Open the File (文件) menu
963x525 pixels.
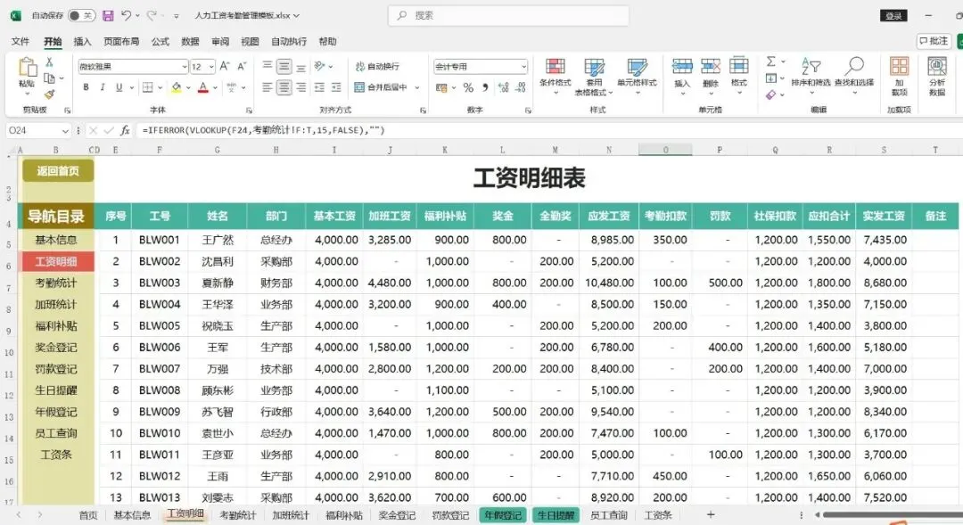(x=21, y=42)
